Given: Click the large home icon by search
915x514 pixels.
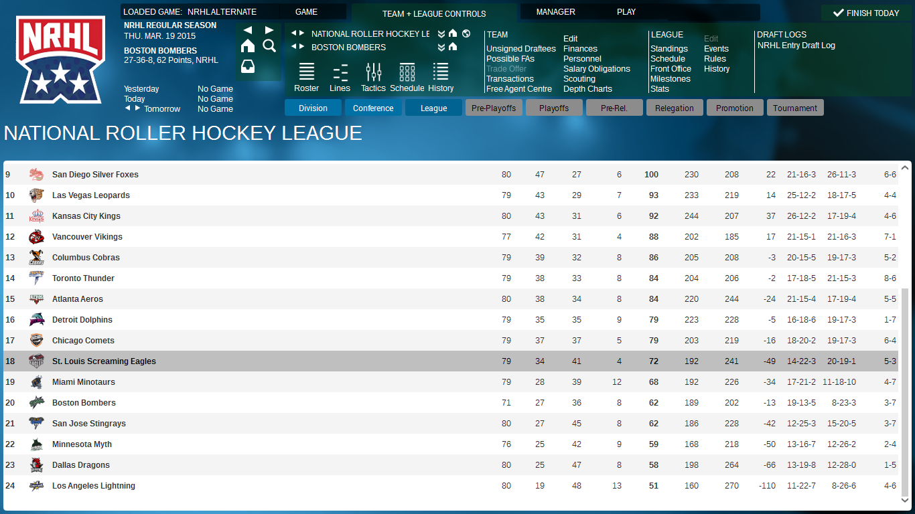Looking at the screenshot, I should (x=248, y=46).
